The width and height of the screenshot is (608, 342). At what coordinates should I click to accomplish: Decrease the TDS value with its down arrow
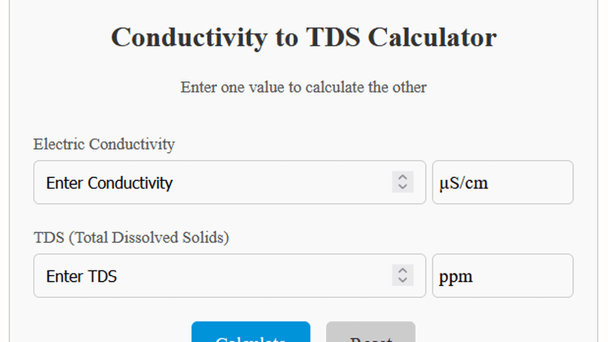(x=403, y=280)
